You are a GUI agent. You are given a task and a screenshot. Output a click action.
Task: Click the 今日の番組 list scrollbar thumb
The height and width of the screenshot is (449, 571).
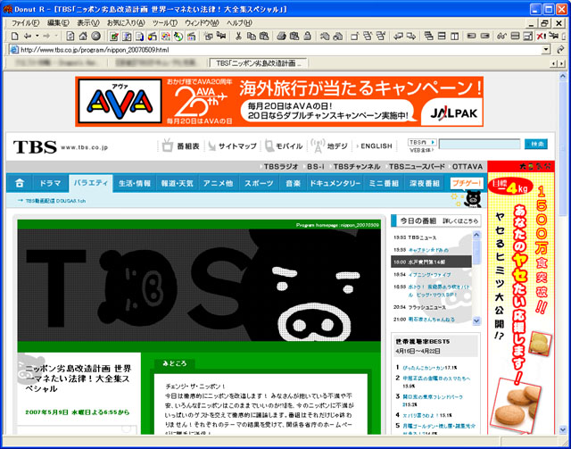[476, 253]
